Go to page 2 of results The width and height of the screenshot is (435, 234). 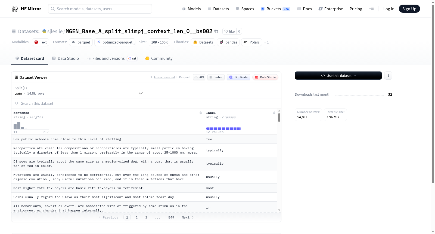pos(136,217)
